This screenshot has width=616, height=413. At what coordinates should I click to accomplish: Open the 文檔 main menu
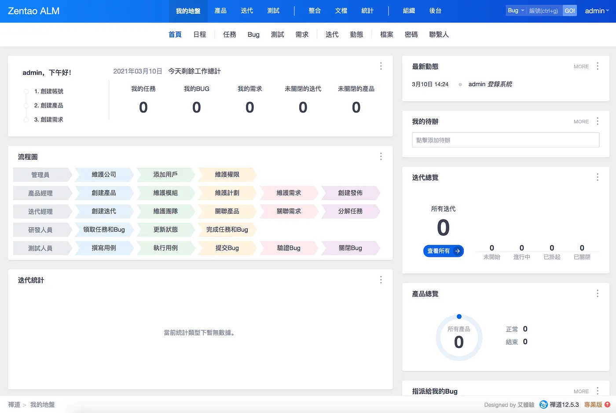(x=341, y=11)
